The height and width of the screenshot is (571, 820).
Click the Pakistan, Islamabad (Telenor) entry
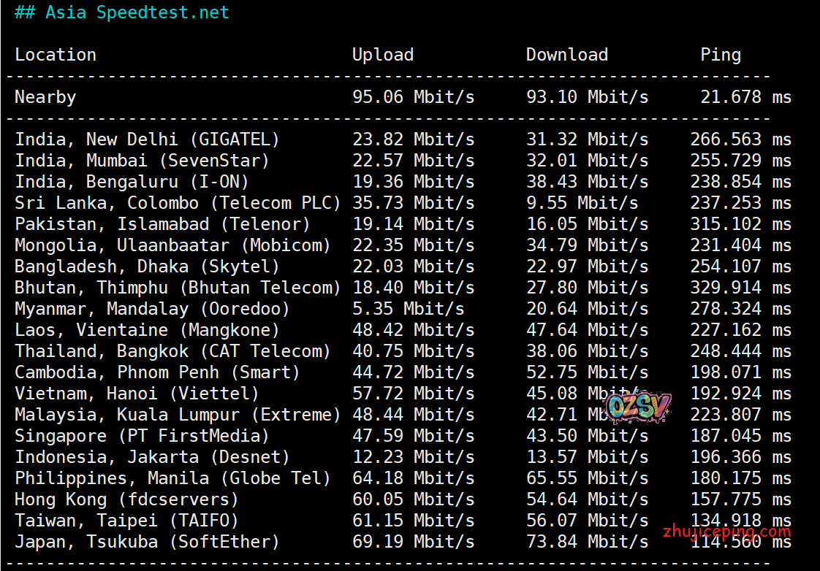coord(162,224)
